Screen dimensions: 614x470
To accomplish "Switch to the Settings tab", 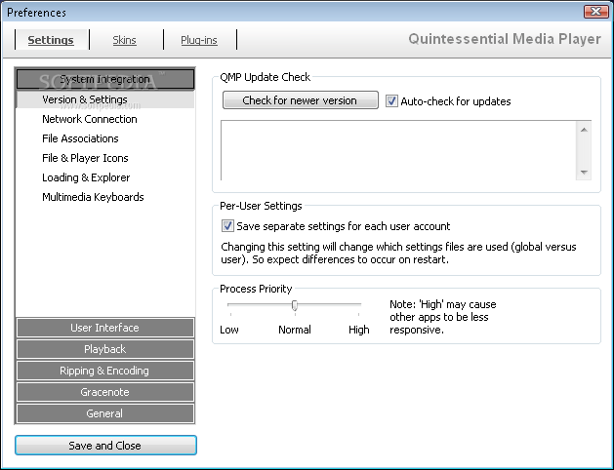I will [x=51, y=40].
